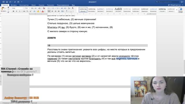This screenshot has height=104, width=185.
Task: Click the Paste (Вставить) clipboard icon
Action: pyautogui.click(x=3, y=9)
